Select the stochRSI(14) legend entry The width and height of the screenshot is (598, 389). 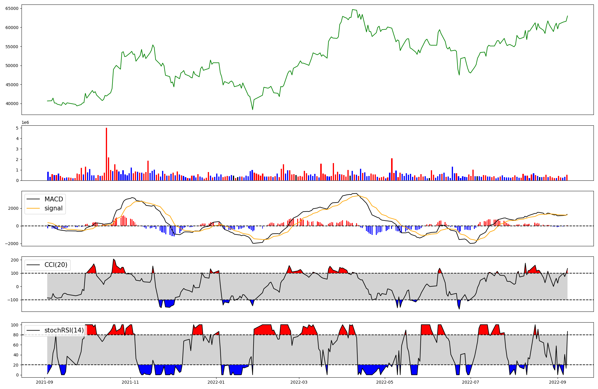click(64, 330)
